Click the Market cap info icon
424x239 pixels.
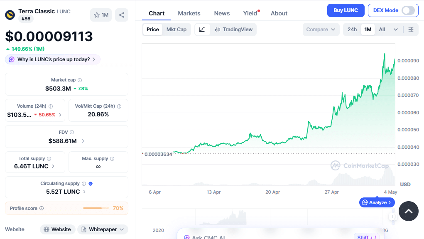[x=80, y=80]
